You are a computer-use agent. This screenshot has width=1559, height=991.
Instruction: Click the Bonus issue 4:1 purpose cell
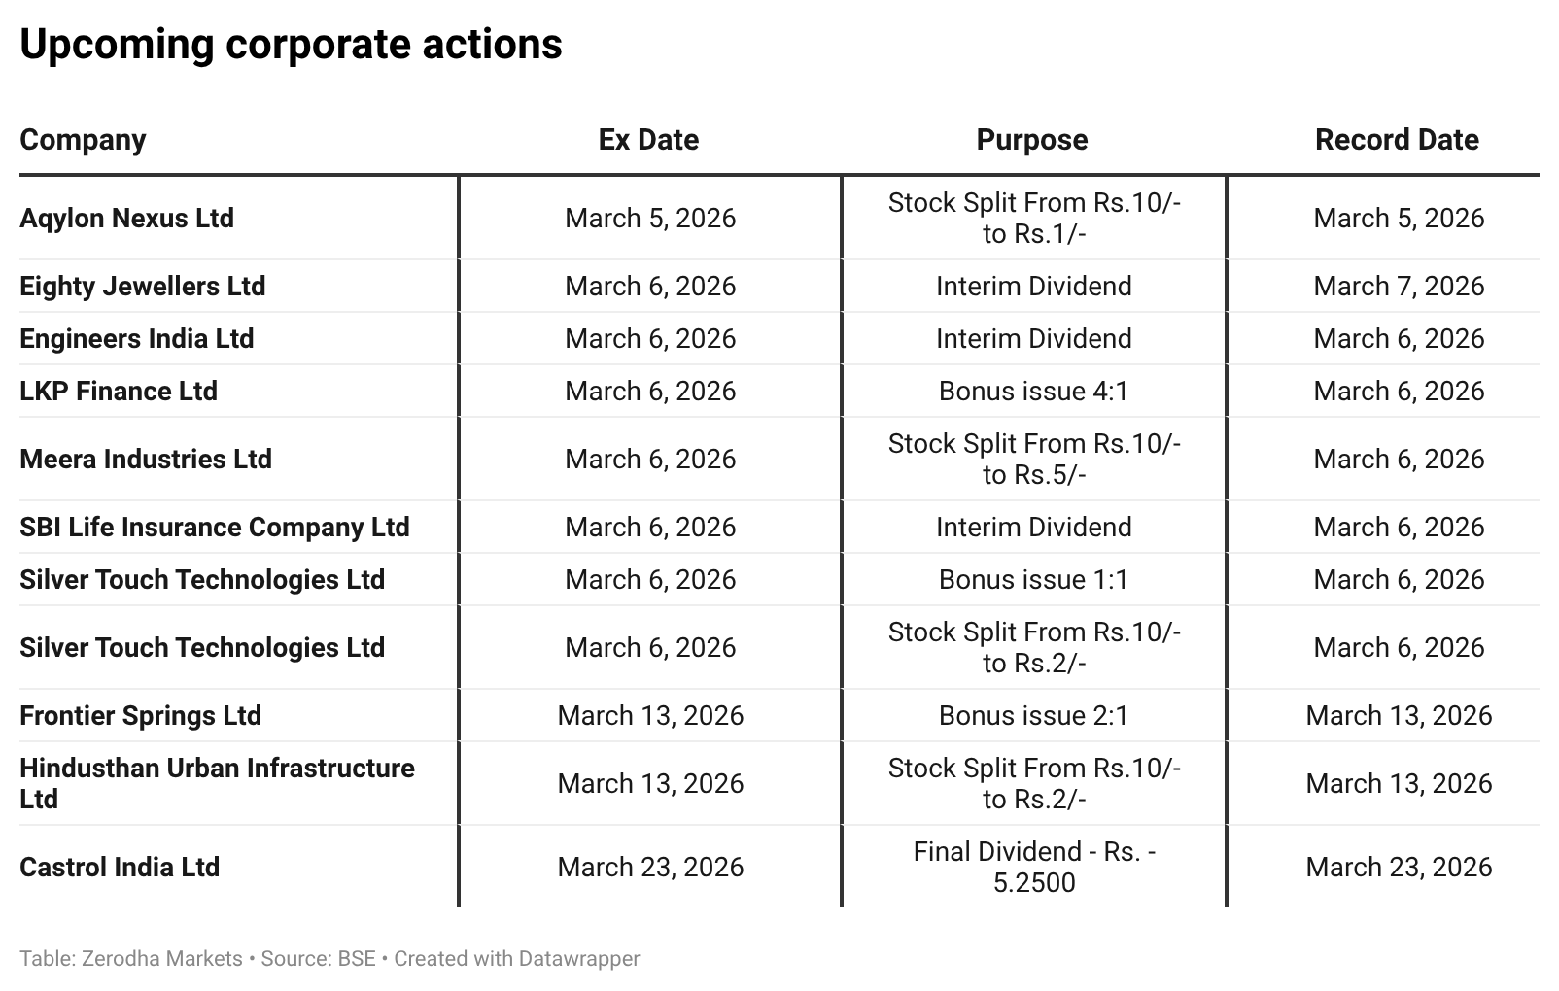pos(1033,391)
